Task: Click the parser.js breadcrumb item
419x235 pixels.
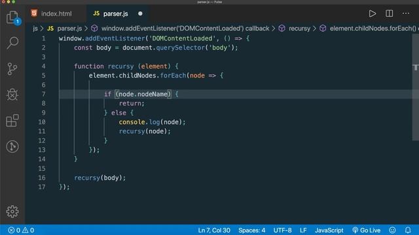Action: click(69, 29)
